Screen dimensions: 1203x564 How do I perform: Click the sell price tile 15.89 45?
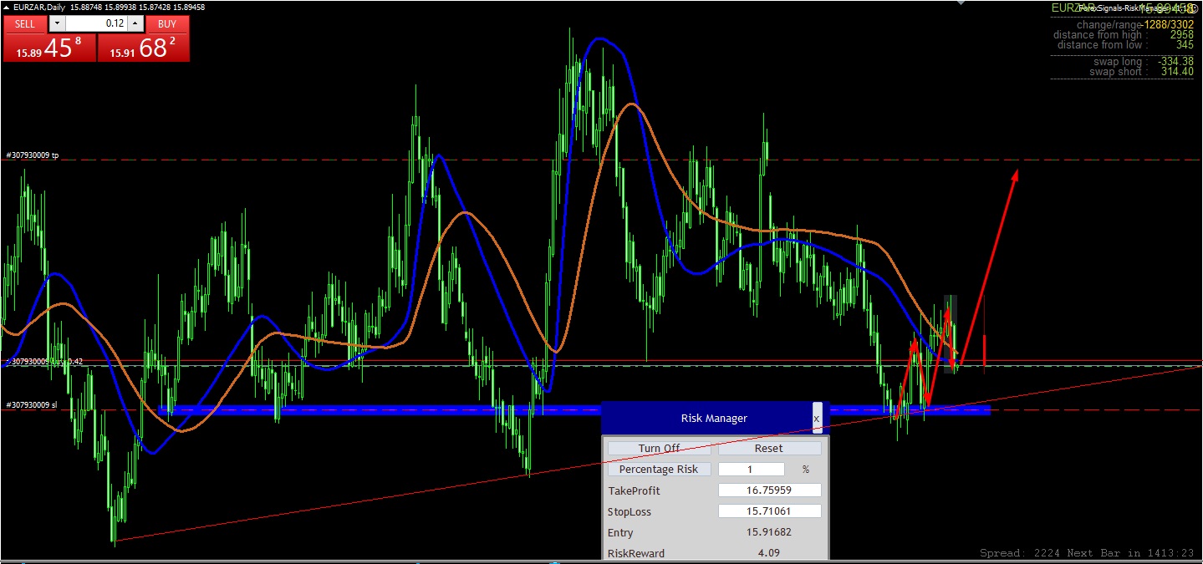point(49,48)
